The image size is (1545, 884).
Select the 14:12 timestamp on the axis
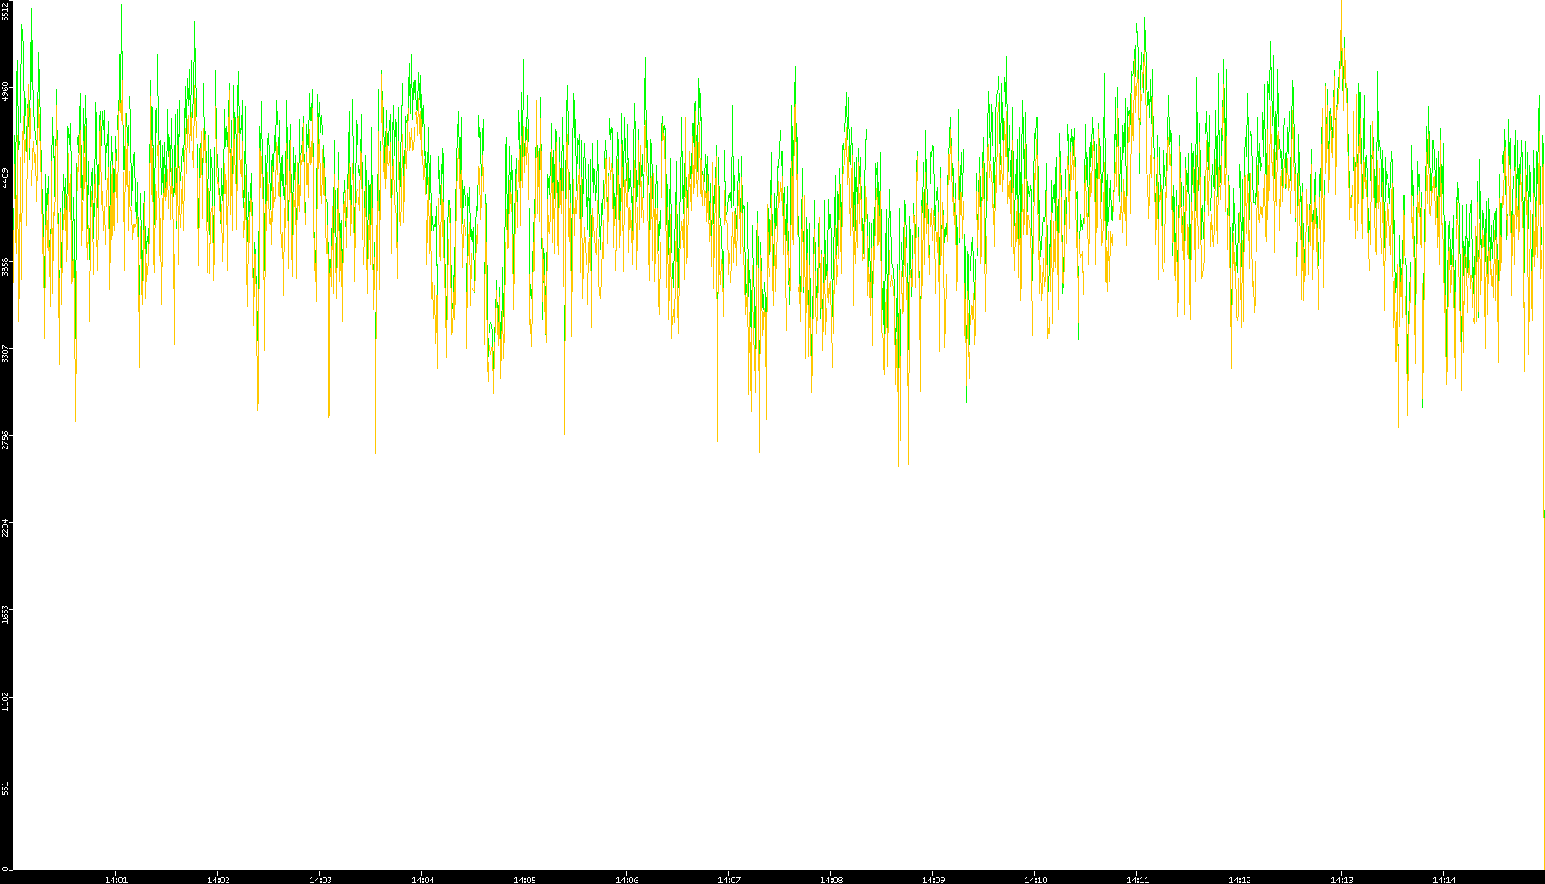(1239, 880)
